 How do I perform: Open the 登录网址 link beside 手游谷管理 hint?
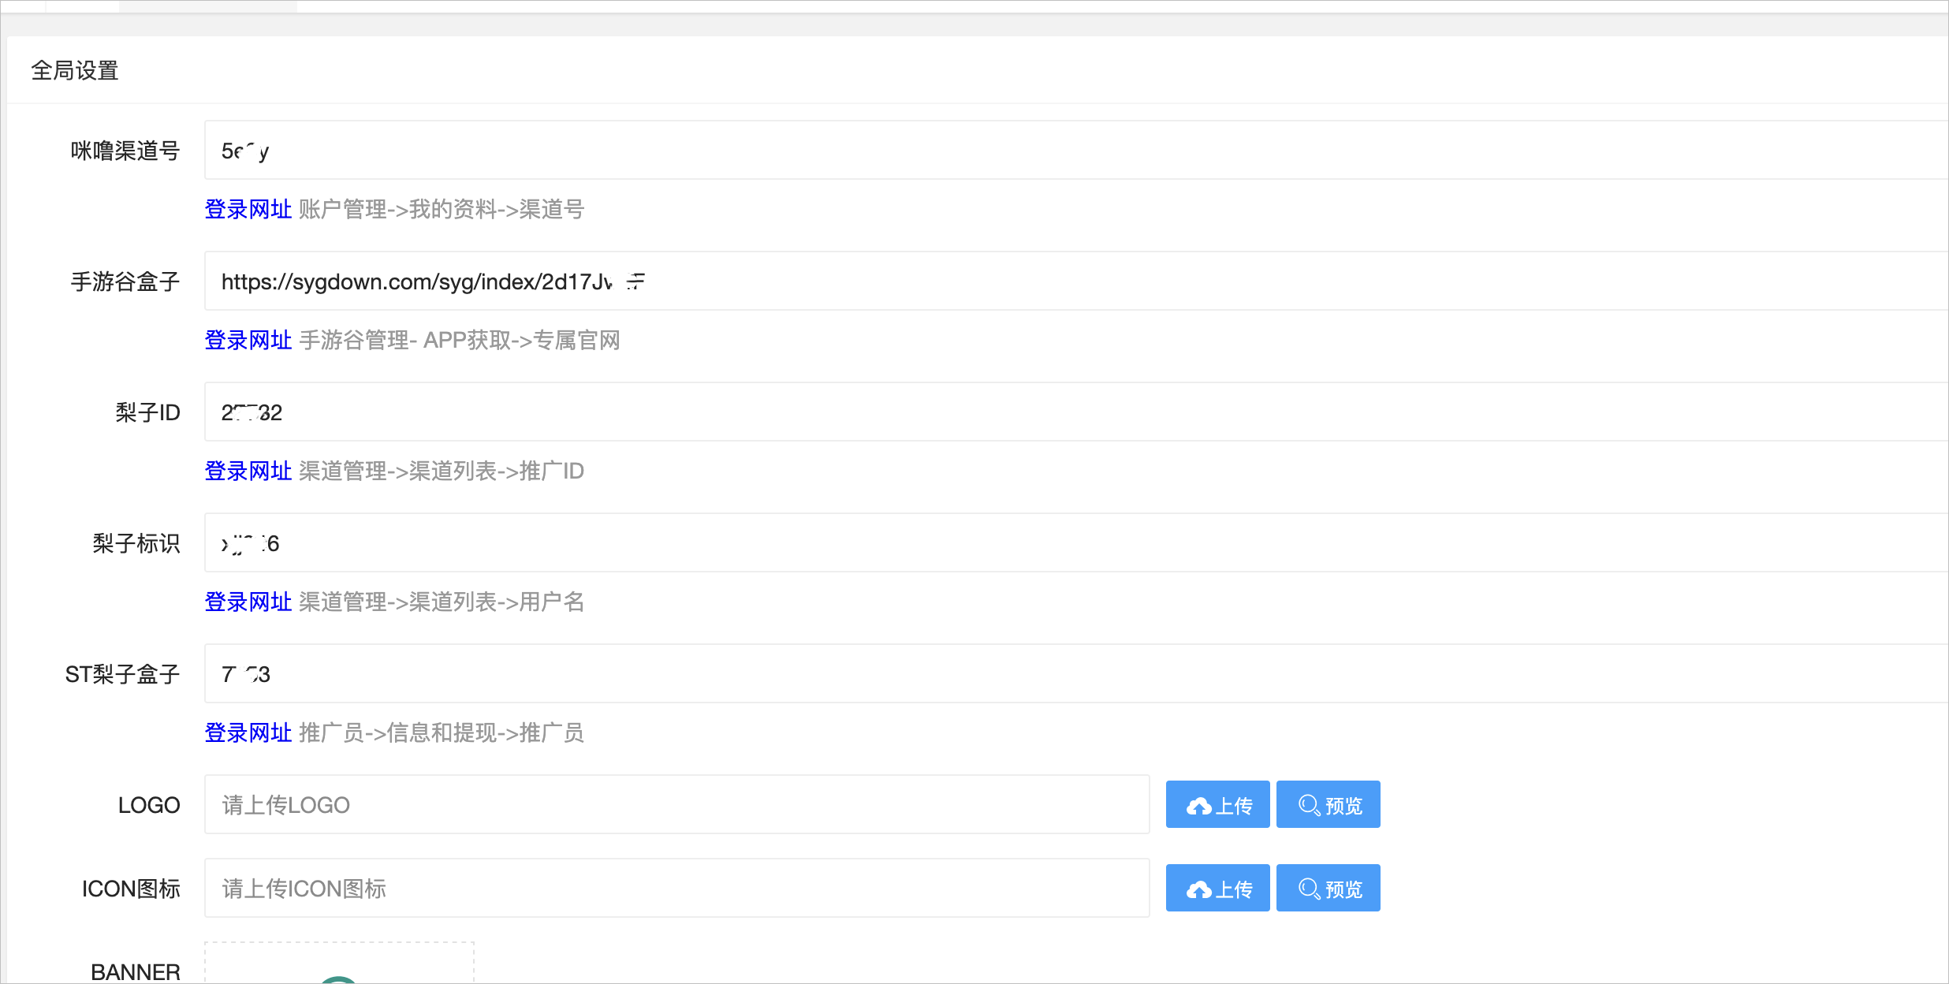248,340
